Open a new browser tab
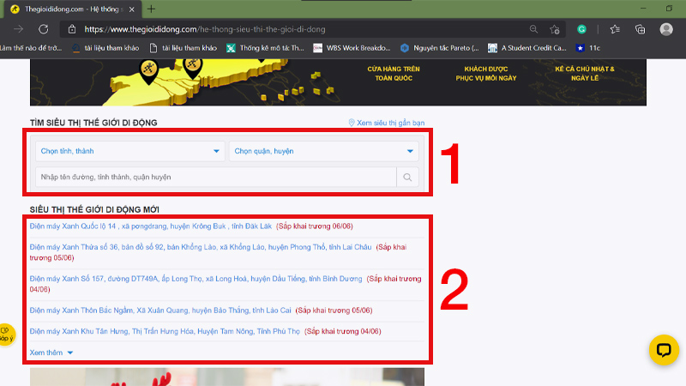Image resolution: width=686 pixels, height=386 pixels. [152, 9]
